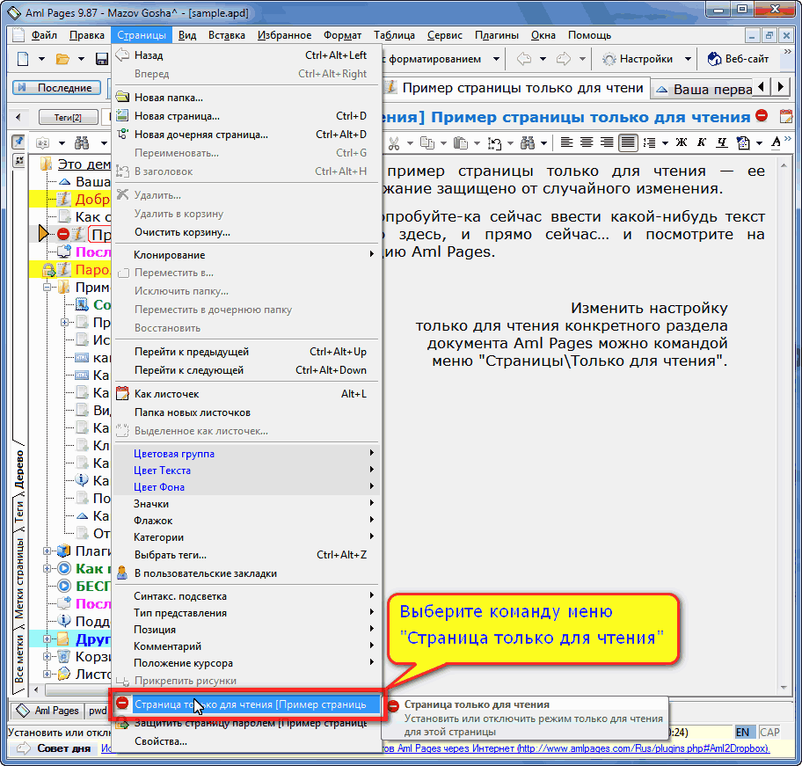
Task: Open the line spacing dropdown arrow
Action: click(665, 143)
